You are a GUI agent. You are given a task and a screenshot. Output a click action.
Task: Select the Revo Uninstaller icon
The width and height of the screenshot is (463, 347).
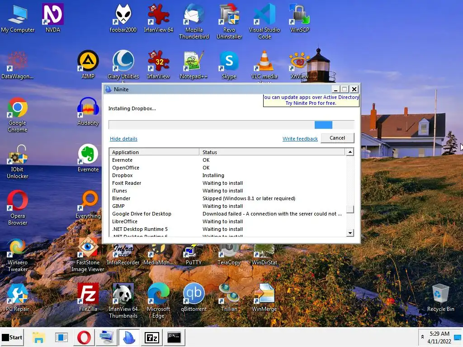[229, 21]
